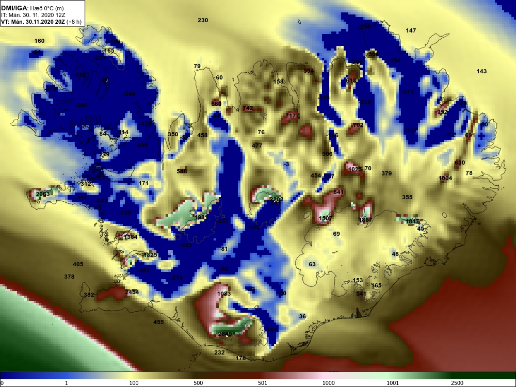The image size is (516, 387).
Task: Click the 477 height label
Action: coord(257,146)
